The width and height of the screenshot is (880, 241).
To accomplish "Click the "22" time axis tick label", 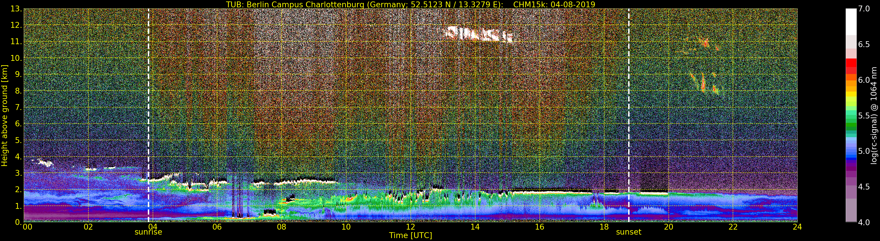I will 733,227.
